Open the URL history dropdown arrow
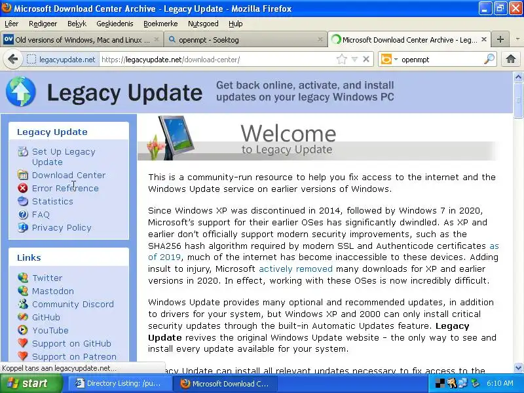 354,60
